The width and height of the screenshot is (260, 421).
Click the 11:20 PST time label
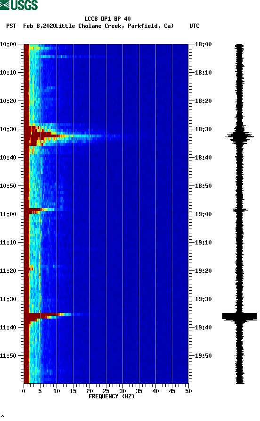tap(8, 271)
